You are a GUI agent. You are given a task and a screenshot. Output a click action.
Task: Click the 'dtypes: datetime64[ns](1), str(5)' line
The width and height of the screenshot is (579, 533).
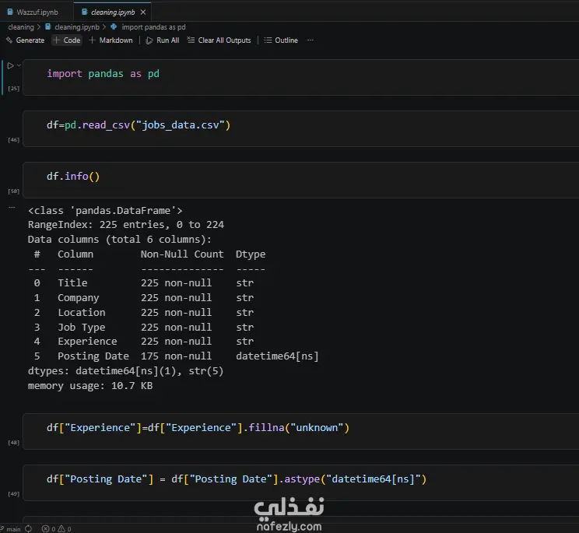click(125, 371)
